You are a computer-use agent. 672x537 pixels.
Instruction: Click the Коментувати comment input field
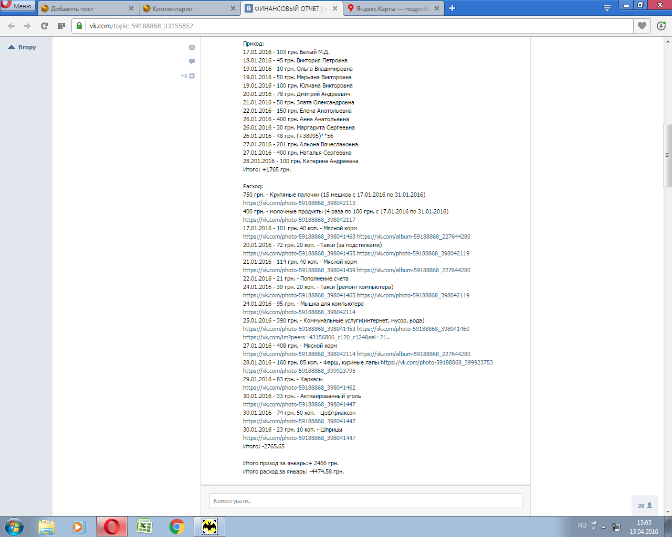click(365, 501)
